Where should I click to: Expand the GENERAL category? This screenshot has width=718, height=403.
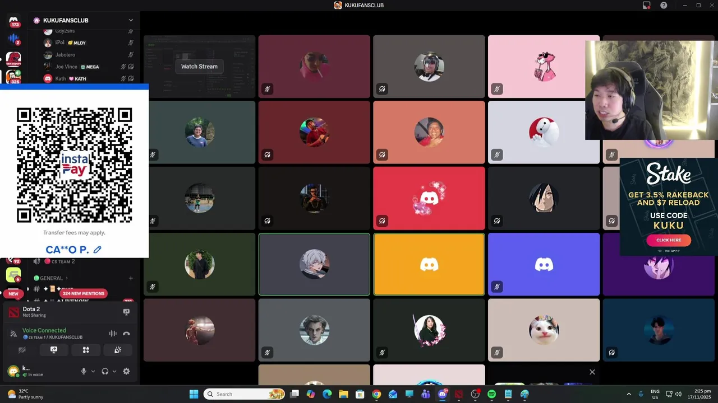50,278
